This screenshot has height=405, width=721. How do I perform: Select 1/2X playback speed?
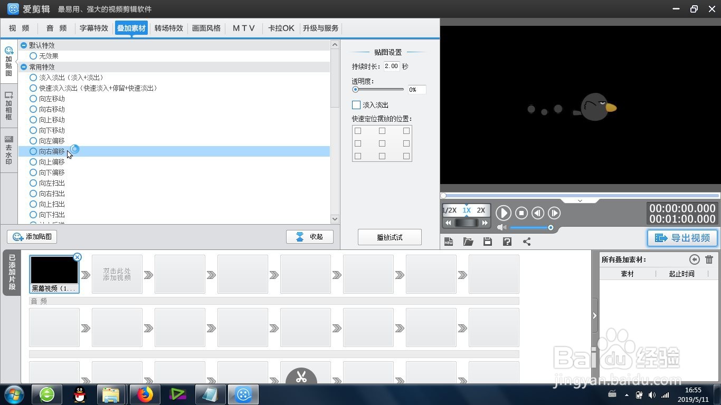tap(450, 210)
